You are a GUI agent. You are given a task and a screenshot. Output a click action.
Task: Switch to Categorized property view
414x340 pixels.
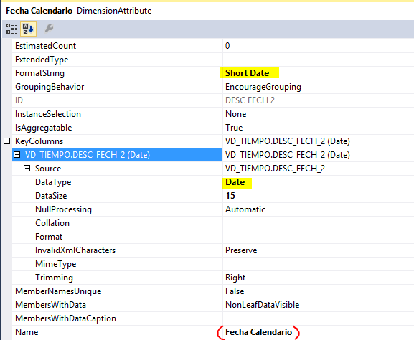pos(11,29)
